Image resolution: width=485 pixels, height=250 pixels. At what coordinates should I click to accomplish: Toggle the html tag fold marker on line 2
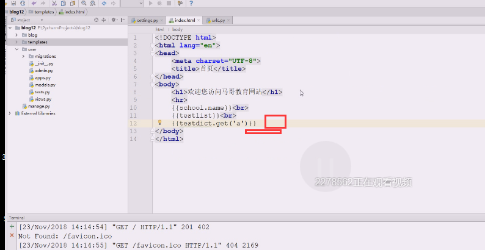pos(152,45)
